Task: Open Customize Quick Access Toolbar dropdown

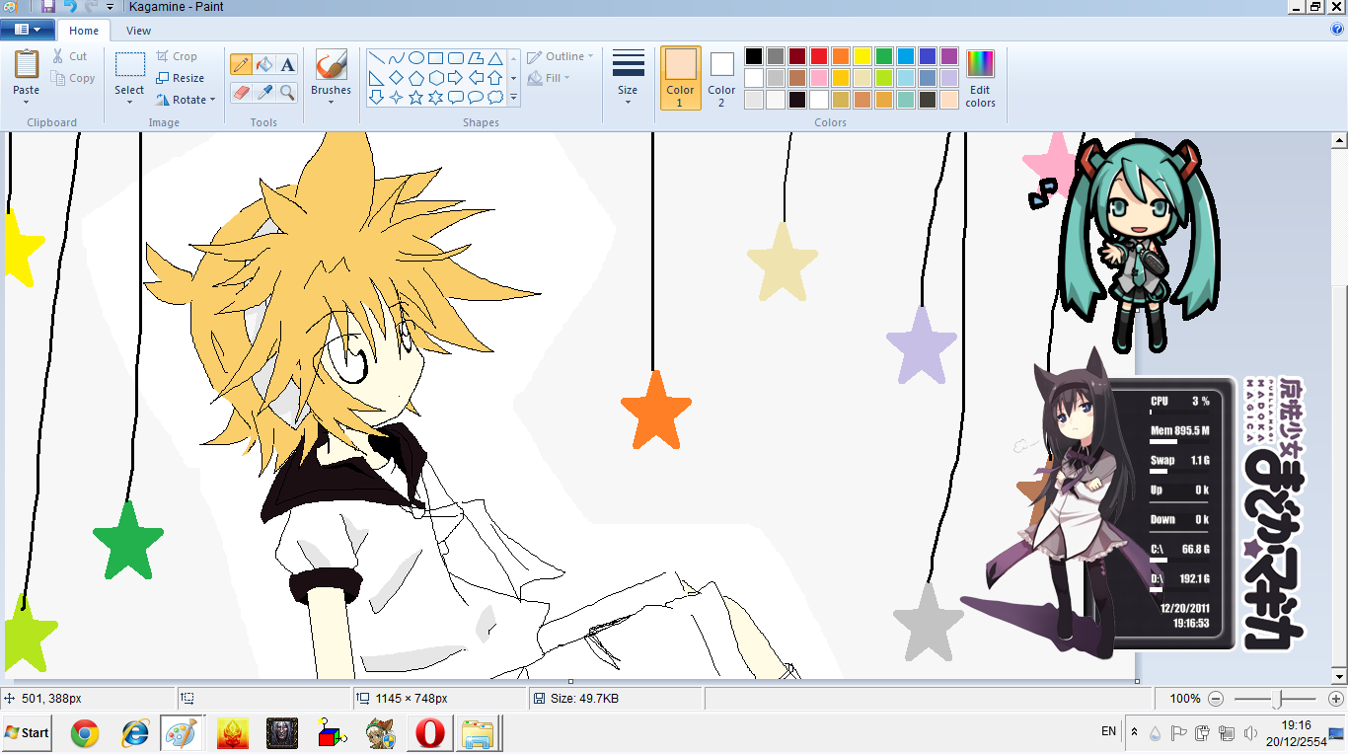Action: [x=111, y=7]
